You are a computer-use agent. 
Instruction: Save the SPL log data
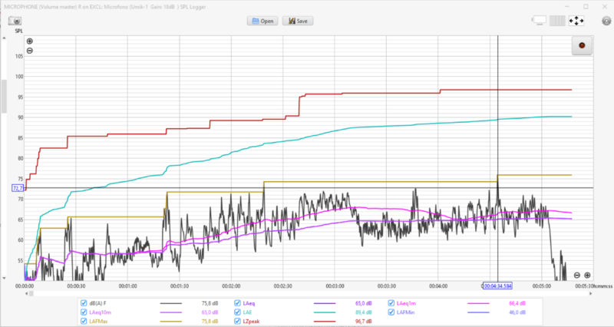297,21
